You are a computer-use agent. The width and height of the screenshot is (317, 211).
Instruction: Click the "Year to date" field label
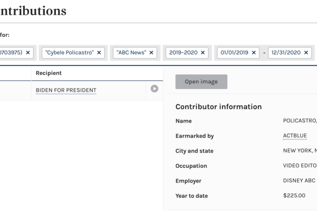(192, 196)
